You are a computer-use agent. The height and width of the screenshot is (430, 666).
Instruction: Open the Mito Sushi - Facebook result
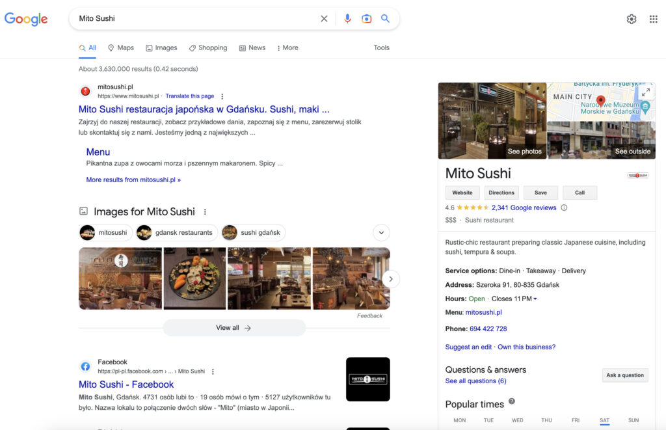pos(126,384)
